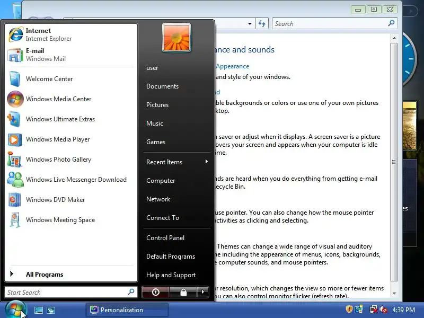Open the address bar dropdown in Personalization
Image resolution: width=424 pixels, height=318 pixels.
click(250, 24)
